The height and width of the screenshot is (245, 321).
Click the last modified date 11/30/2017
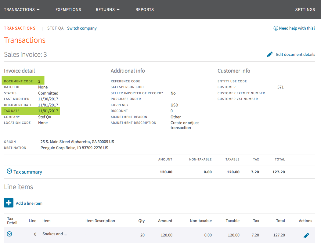(48, 99)
